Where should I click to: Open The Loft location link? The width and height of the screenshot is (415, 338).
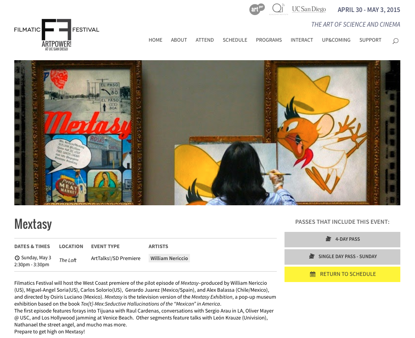coord(68,260)
